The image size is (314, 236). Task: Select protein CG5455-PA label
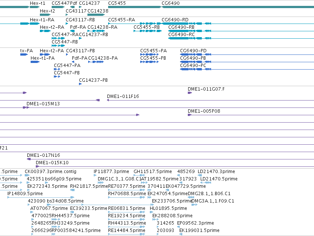point(153,50)
